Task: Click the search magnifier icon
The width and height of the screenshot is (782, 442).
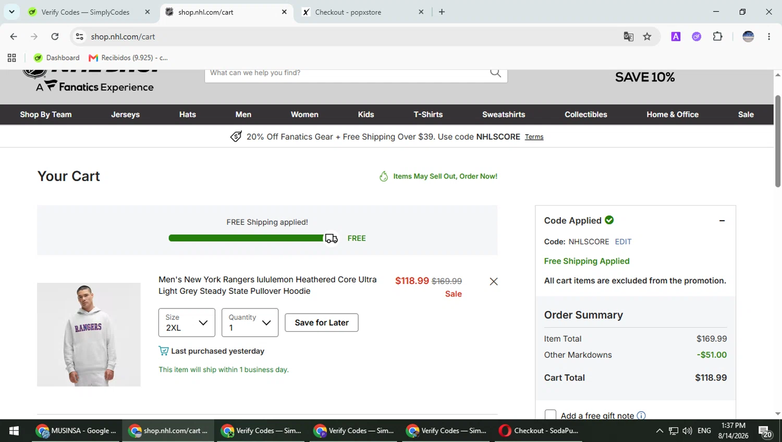Action: (x=495, y=73)
